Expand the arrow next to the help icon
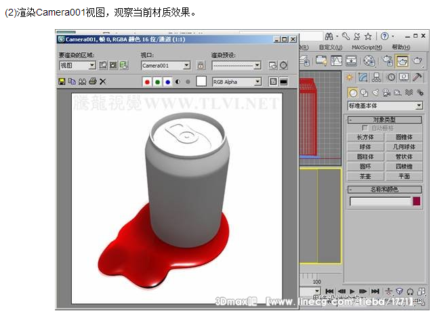This screenshot has width=433, height=313. pyautogui.click(x=393, y=37)
